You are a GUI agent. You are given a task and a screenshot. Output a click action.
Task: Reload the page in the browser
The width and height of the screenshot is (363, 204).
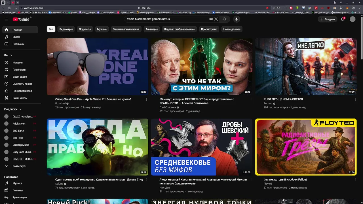[x=16, y=8]
